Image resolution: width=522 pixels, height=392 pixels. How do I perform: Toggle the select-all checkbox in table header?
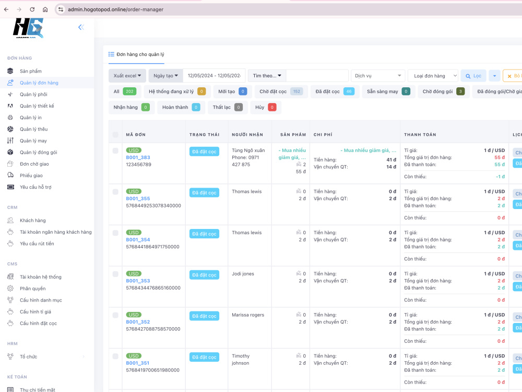pos(115,135)
